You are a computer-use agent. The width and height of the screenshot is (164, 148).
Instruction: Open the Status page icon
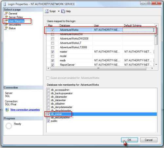pos(6,28)
